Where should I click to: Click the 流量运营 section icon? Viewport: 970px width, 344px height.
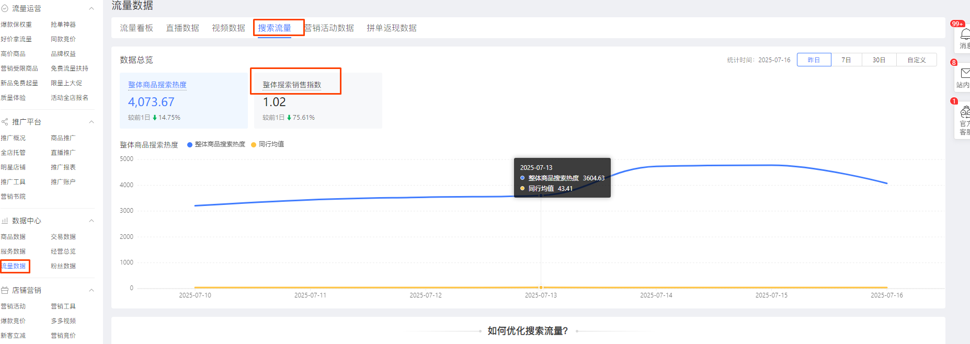pyautogui.click(x=5, y=8)
